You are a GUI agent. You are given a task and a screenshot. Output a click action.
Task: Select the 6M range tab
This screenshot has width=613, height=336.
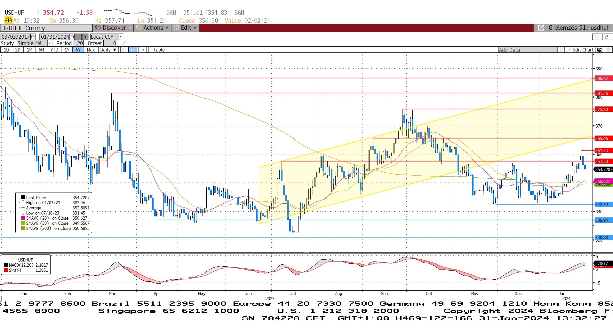point(41,50)
